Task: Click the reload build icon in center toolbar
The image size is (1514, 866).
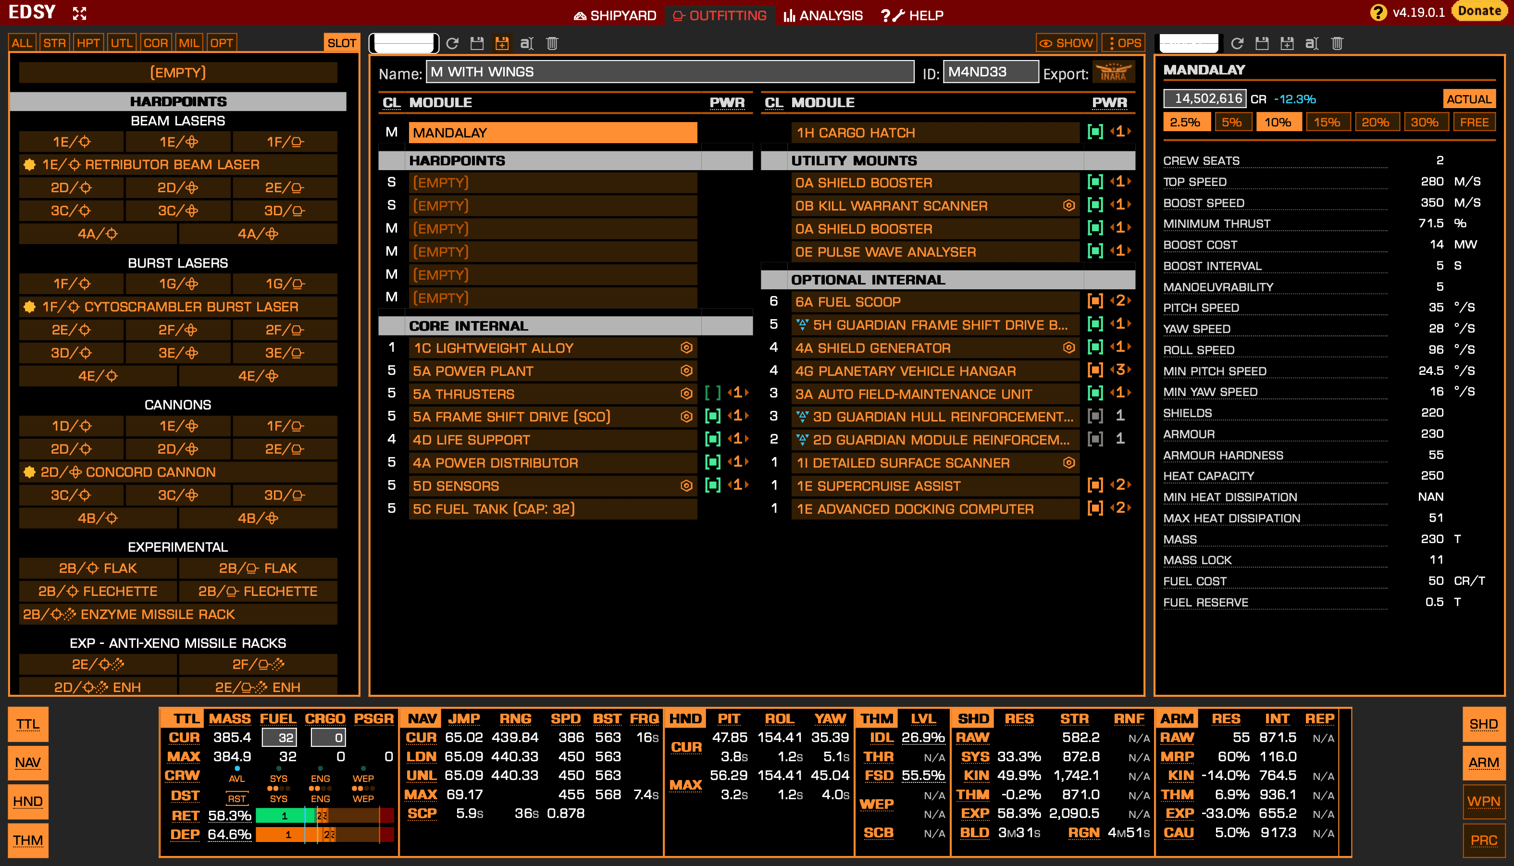Action: [453, 43]
